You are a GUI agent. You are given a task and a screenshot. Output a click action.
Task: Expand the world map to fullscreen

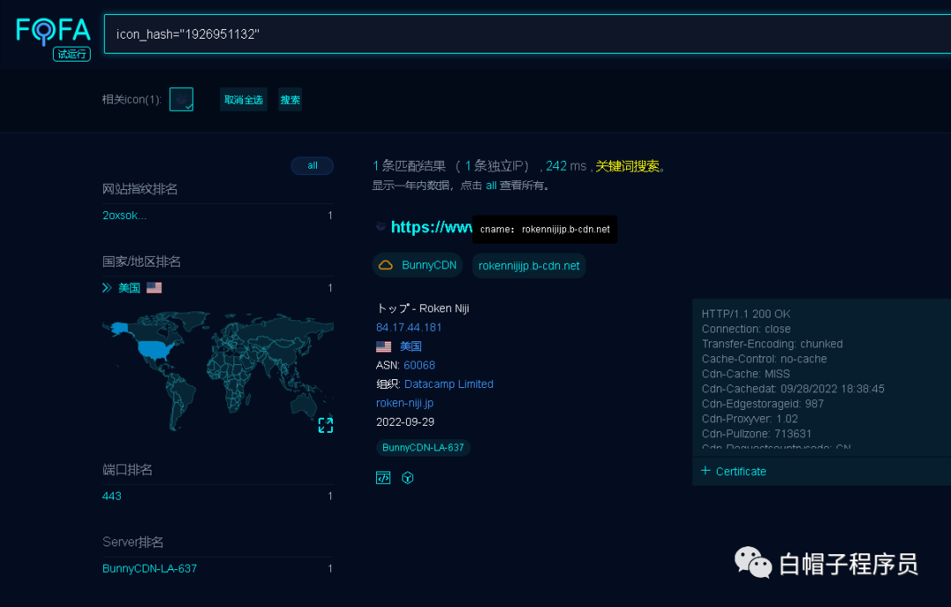coord(326,425)
